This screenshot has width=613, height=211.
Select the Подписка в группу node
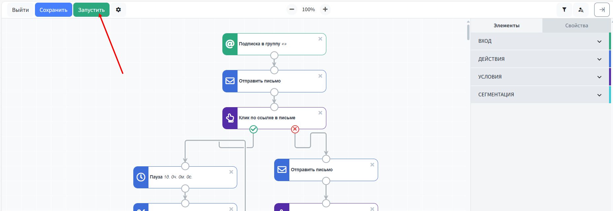click(274, 44)
